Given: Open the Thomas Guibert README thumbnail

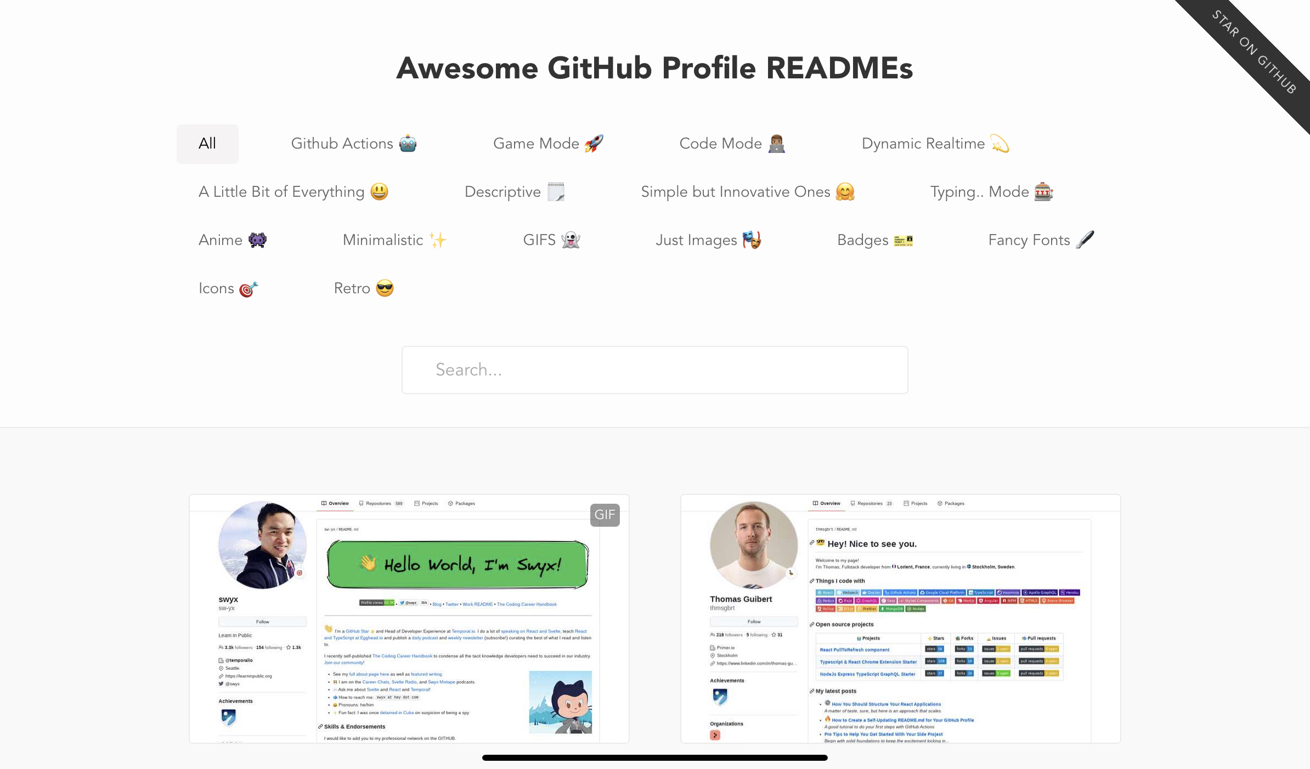Looking at the screenshot, I should [x=900, y=619].
